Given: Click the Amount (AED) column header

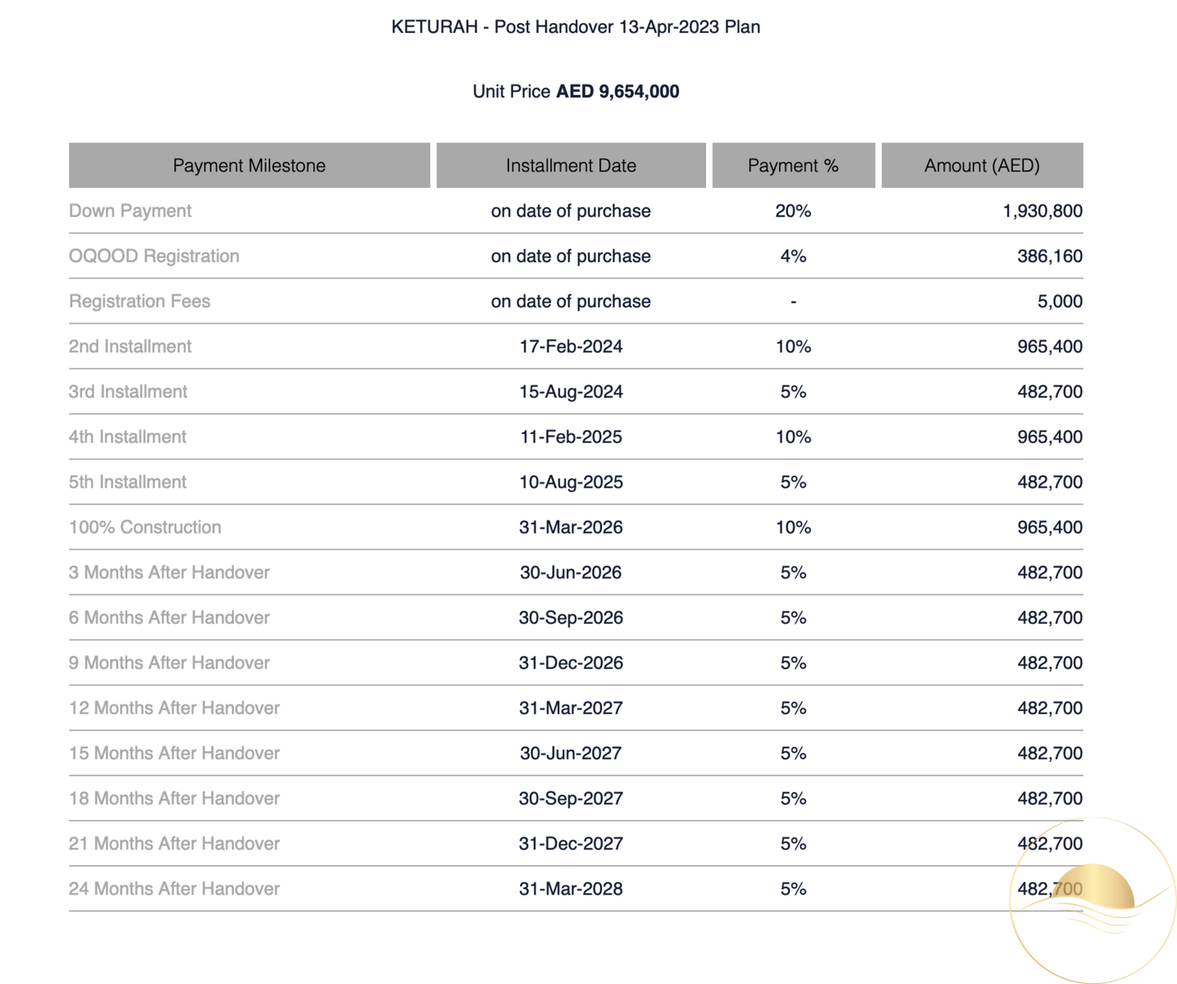Looking at the screenshot, I should click(982, 166).
